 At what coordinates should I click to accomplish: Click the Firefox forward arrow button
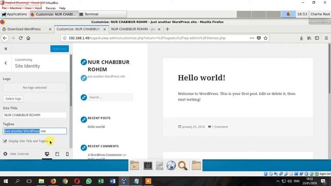tap(12, 38)
